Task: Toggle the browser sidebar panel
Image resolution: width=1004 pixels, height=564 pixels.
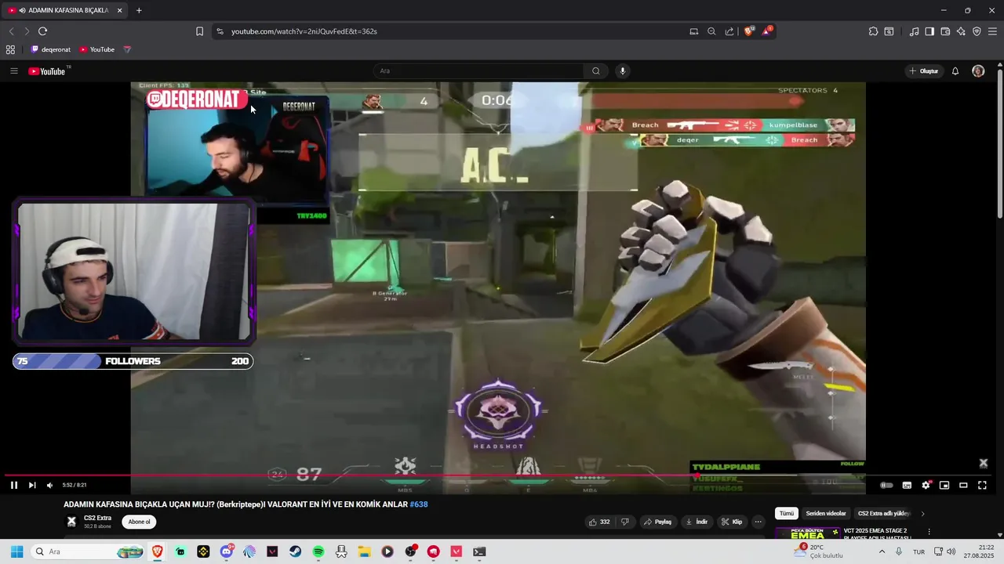Action: pos(929,31)
